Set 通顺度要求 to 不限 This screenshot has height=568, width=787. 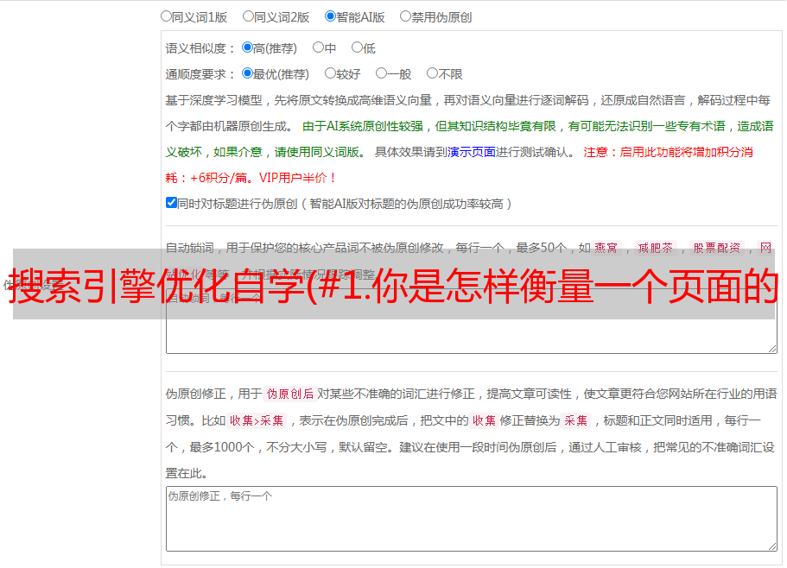432,73
